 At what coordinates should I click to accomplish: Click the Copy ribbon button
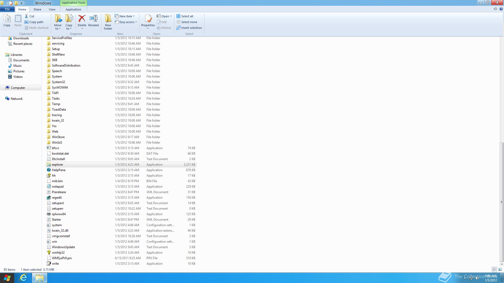point(7,21)
